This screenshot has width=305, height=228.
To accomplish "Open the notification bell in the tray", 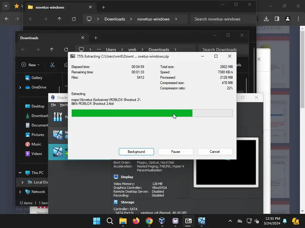I will [x=285, y=221].
